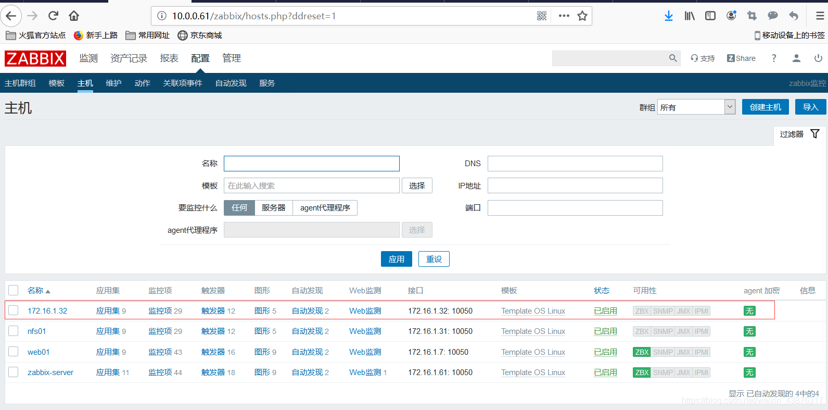The image size is (828, 410).
Task: Open Firefox downloads arrow icon
Action: click(669, 16)
